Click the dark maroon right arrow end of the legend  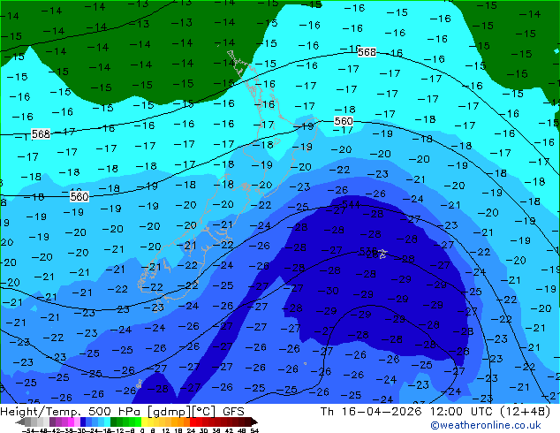click(x=254, y=422)
